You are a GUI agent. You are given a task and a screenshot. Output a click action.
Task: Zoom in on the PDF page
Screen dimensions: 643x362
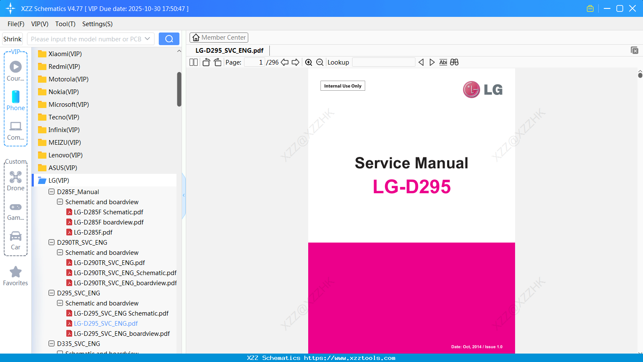point(309,62)
